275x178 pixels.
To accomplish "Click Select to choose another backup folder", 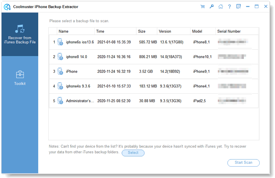I will [133, 152].
